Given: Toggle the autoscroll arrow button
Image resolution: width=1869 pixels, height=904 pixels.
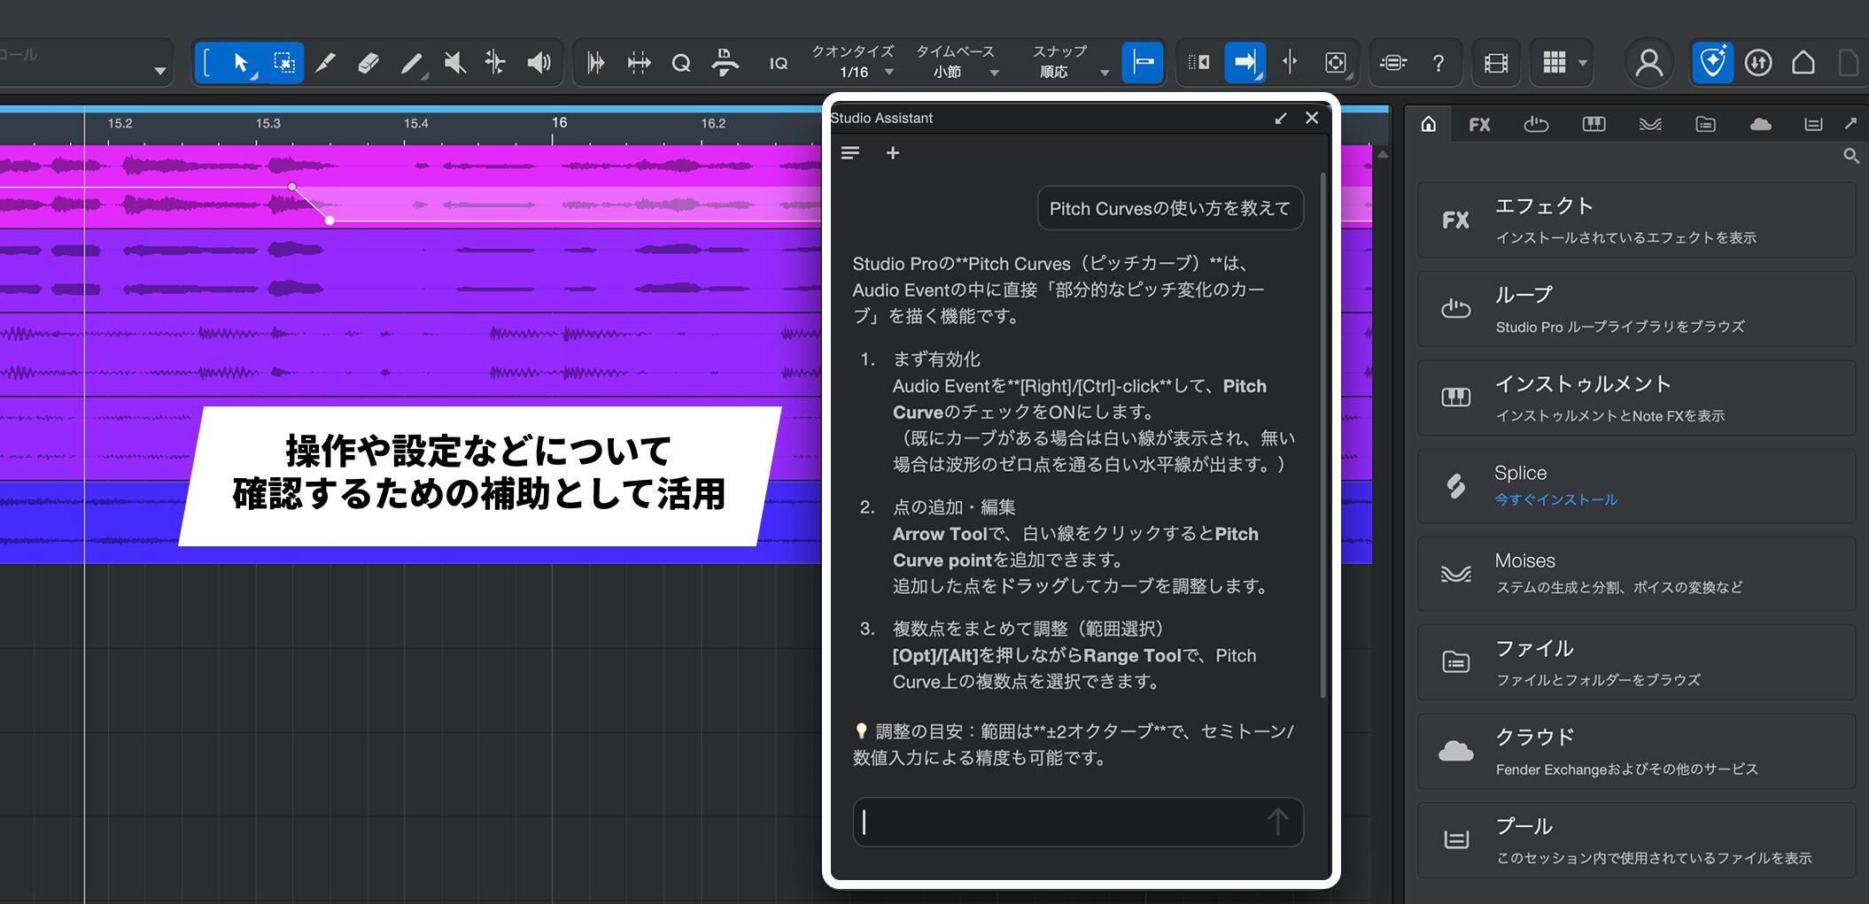Looking at the screenshot, I should coord(1245,63).
